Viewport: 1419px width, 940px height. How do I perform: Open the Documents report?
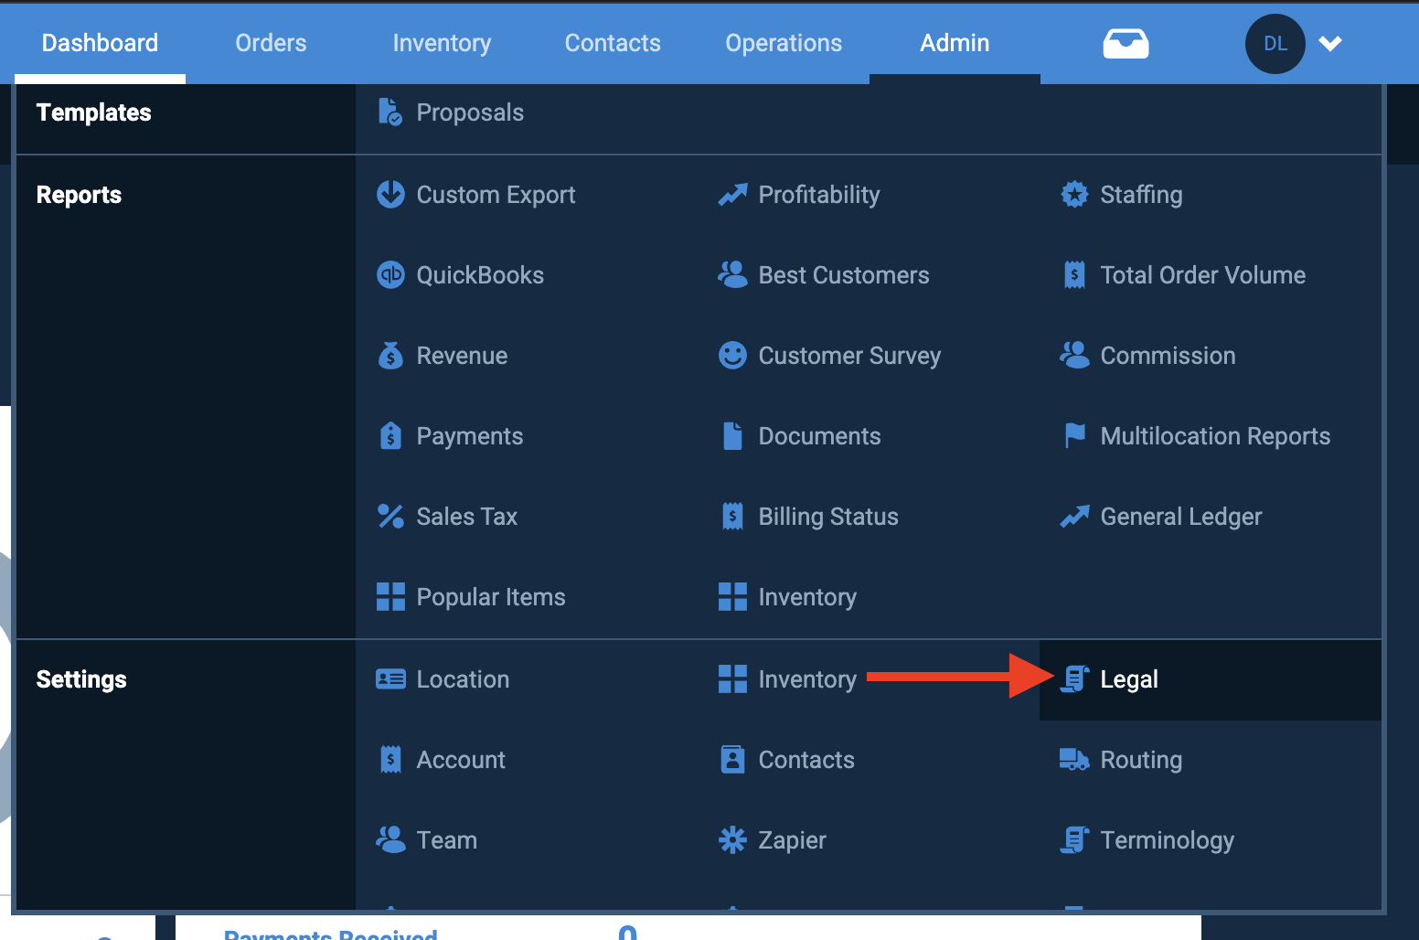819,436
